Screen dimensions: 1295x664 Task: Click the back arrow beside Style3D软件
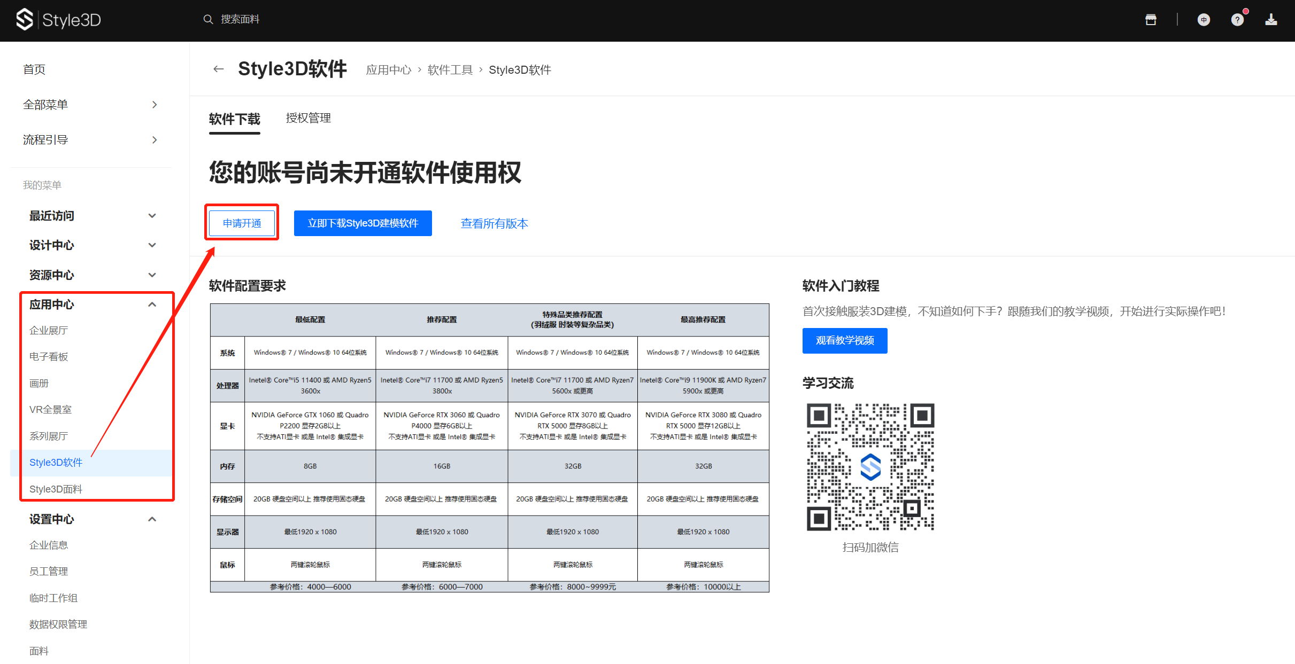tap(218, 69)
